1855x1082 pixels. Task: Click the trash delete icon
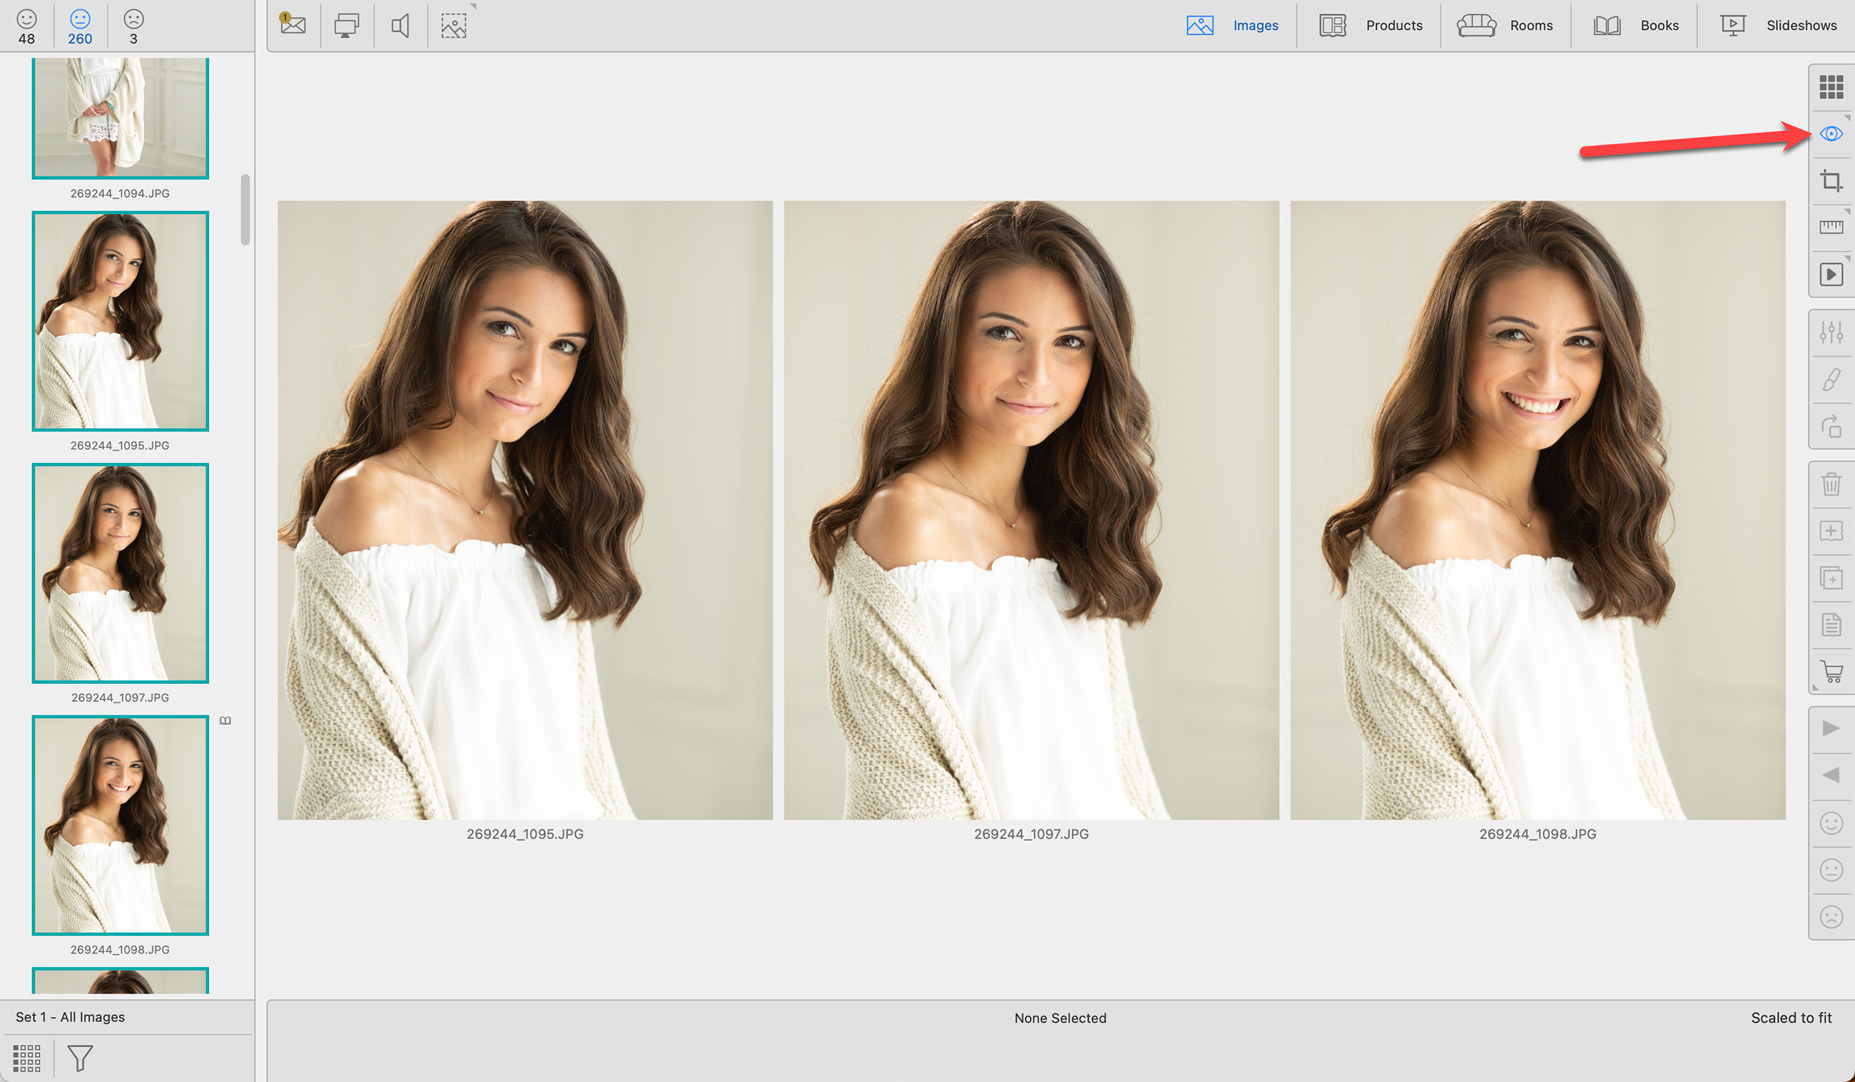[1831, 484]
